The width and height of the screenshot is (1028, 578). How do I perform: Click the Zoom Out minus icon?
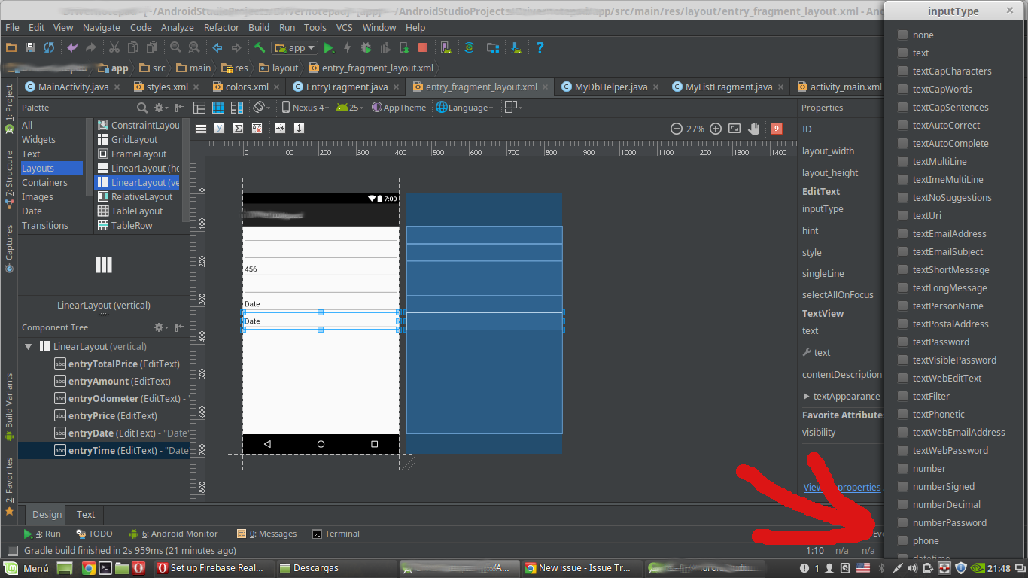677,129
